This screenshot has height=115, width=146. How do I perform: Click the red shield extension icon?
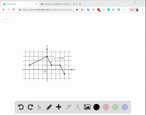(x=99, y=10)
